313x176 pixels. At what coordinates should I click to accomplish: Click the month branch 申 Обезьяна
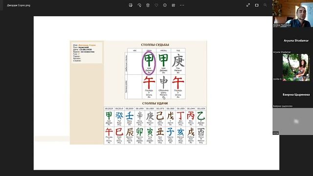[x=163, y=83]
